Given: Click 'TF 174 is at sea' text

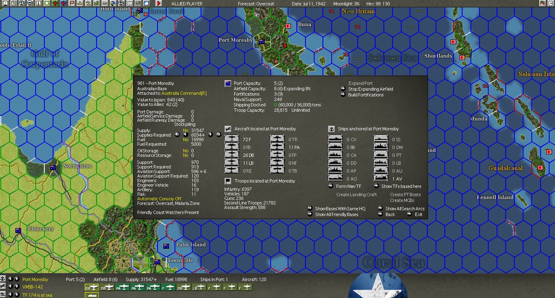Looking at the screenshot, I should tap(37, 295).
